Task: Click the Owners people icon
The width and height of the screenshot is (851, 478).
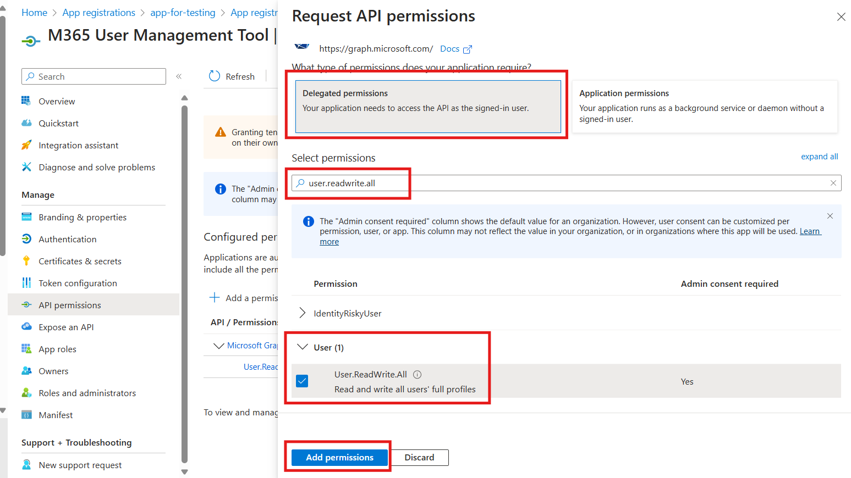Action: [x=26, y=370]
